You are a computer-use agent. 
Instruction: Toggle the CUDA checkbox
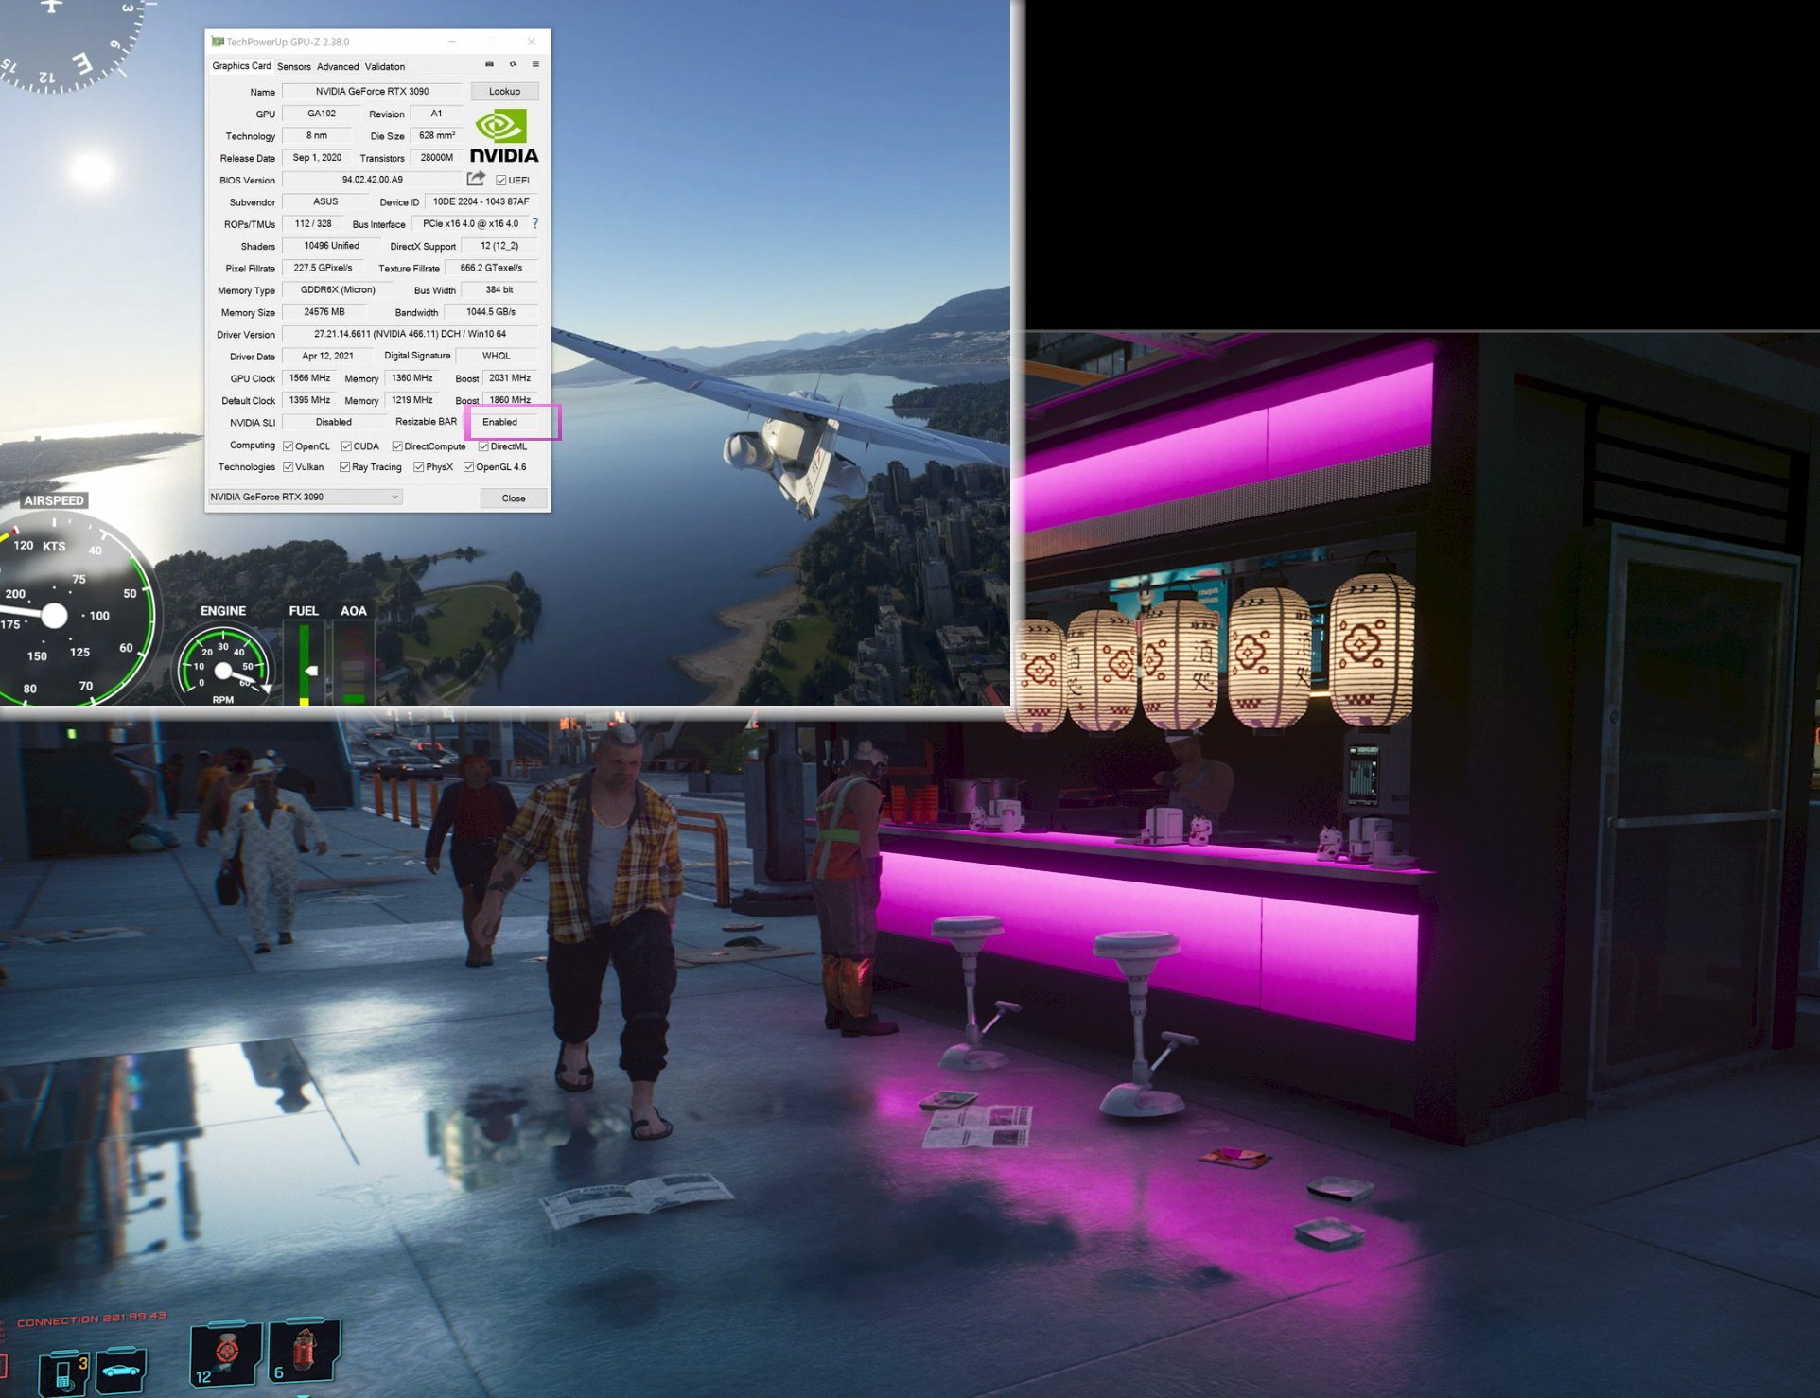click(346, 446)
